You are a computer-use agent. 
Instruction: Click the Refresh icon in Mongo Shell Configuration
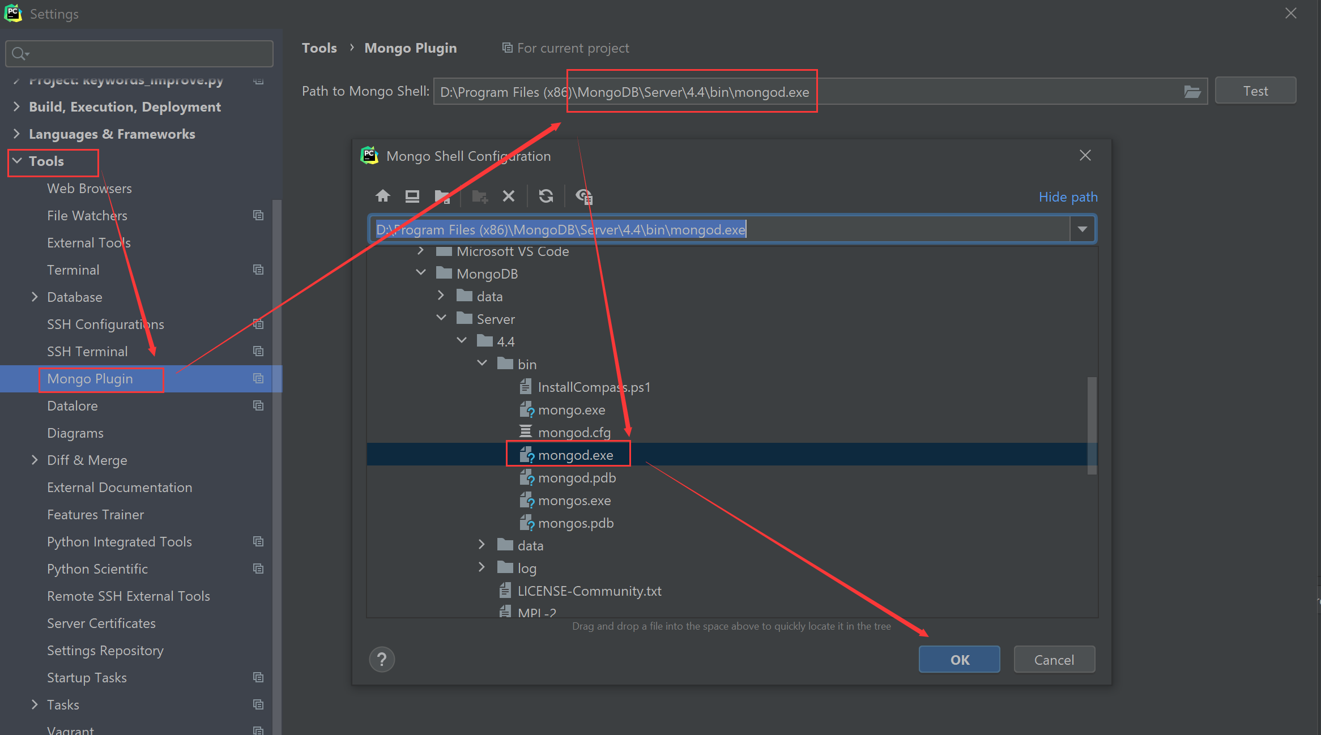coord(546,196)
